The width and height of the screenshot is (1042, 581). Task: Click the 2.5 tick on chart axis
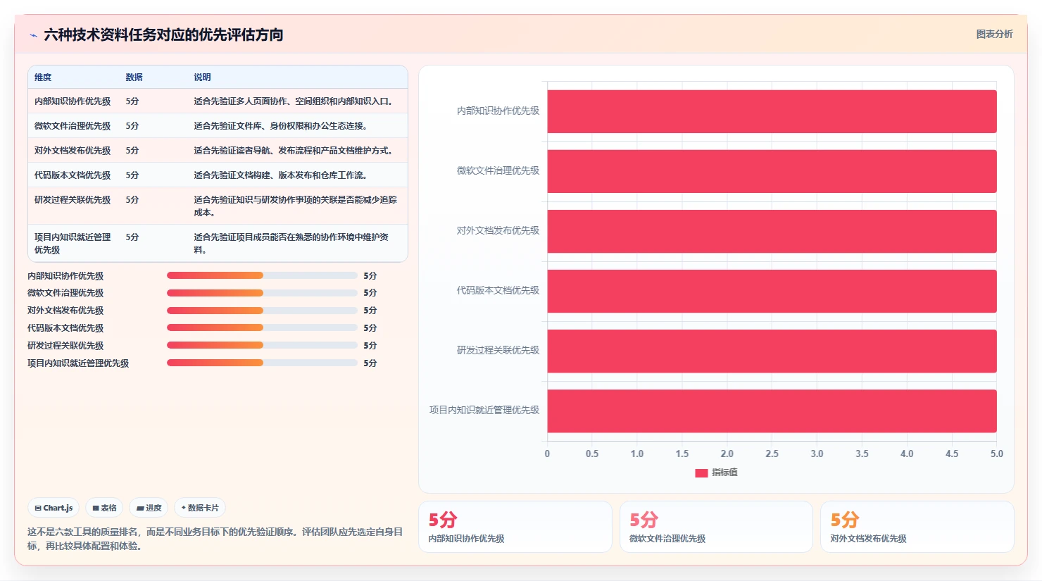[772, 454]
